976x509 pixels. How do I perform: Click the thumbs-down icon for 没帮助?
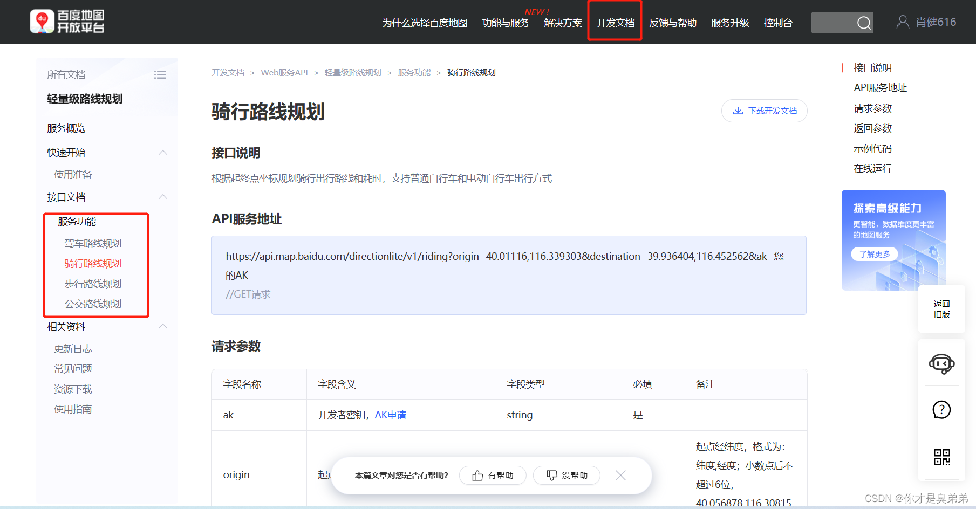point(552,475)
